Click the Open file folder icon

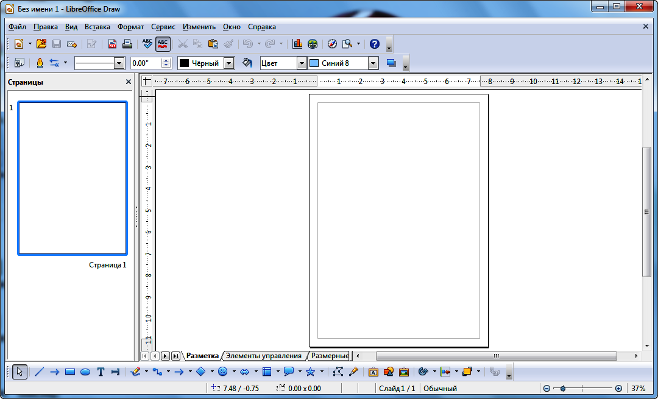pyautogui.click(x=41, y=44)
